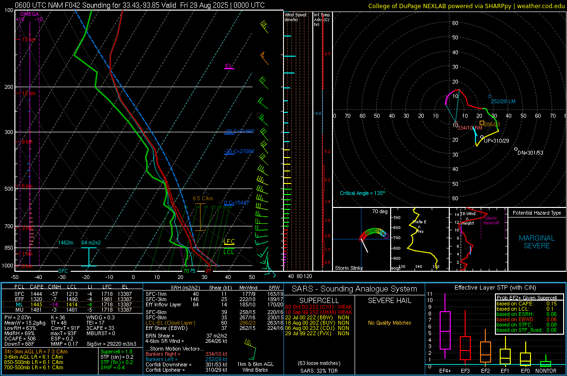Select the Eff Inflow Layer row

point(214,305)
